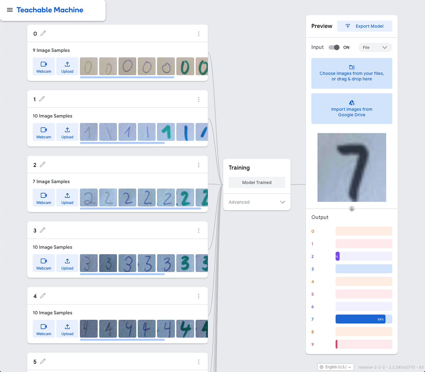Collapse the preview output with the arrow toggle
This screenshot has width=425, height=372.
pos(352,209)
